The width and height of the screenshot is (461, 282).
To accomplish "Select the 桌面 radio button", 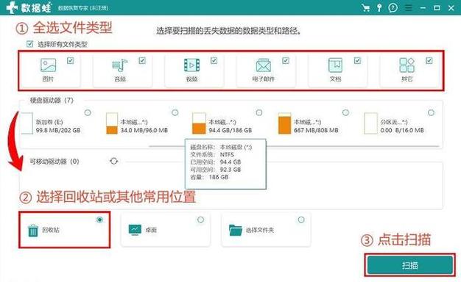I will 200,220.
